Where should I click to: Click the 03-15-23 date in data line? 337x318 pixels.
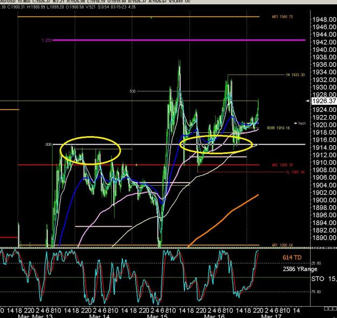tap(118, 7)
